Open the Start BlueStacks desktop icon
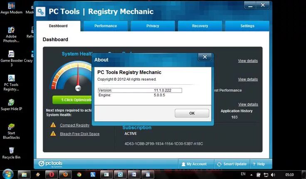Image resolution: width=306 pixels, height=179 pixels. click(x=11, y=131)
